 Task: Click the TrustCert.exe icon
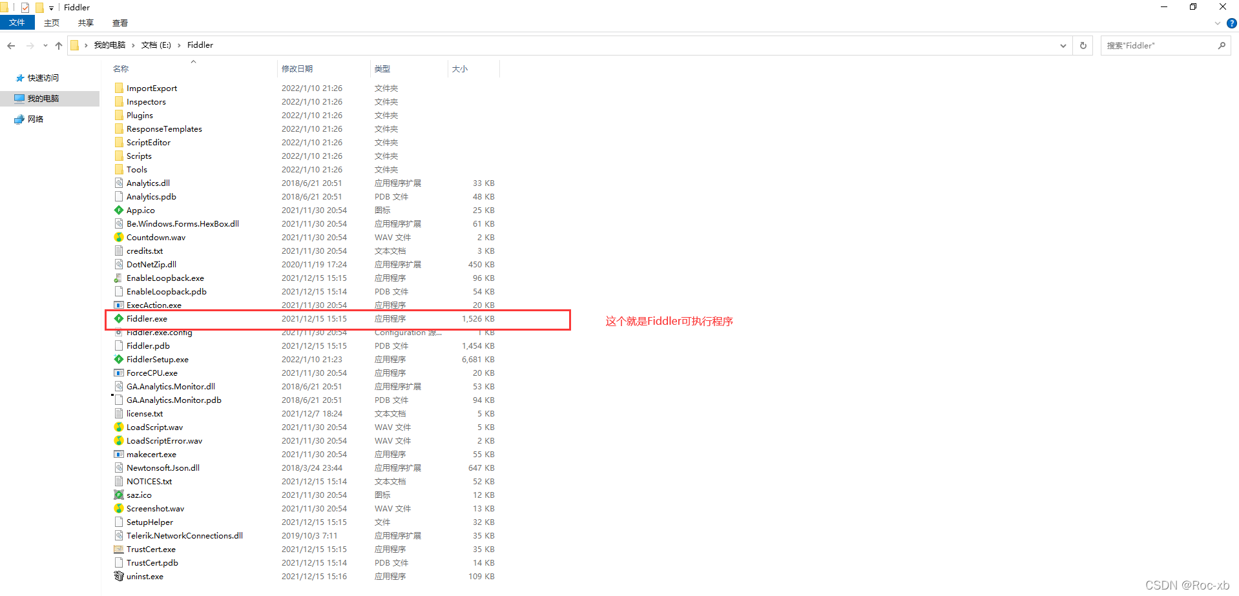pyautogui.click(x=119, y=549)
